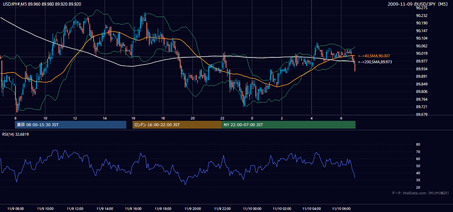The width and height of the screenshot is (453, 212).
Task: Click the 11/9 08:00 time label
Action: pos(16,208)
